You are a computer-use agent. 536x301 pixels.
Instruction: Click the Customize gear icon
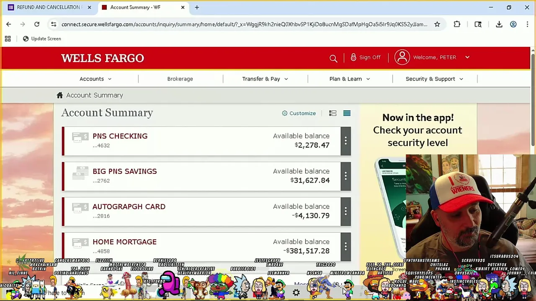[285, 113]
